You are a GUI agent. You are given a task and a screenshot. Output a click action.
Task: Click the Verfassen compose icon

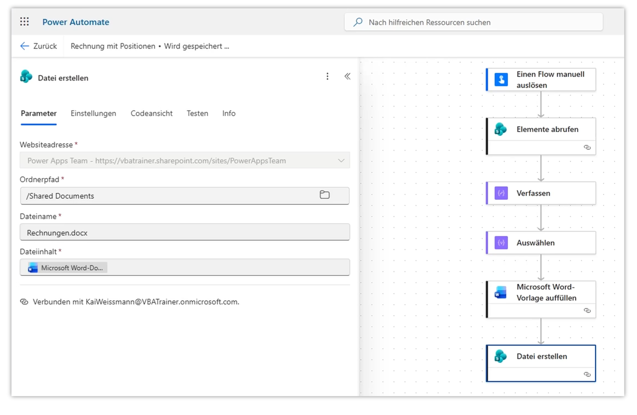click(x=501, y=193)
